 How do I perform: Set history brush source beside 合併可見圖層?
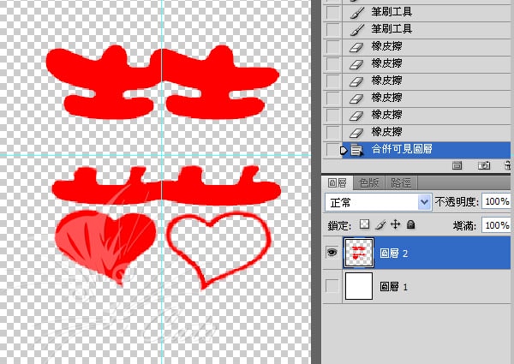(332, 150)
